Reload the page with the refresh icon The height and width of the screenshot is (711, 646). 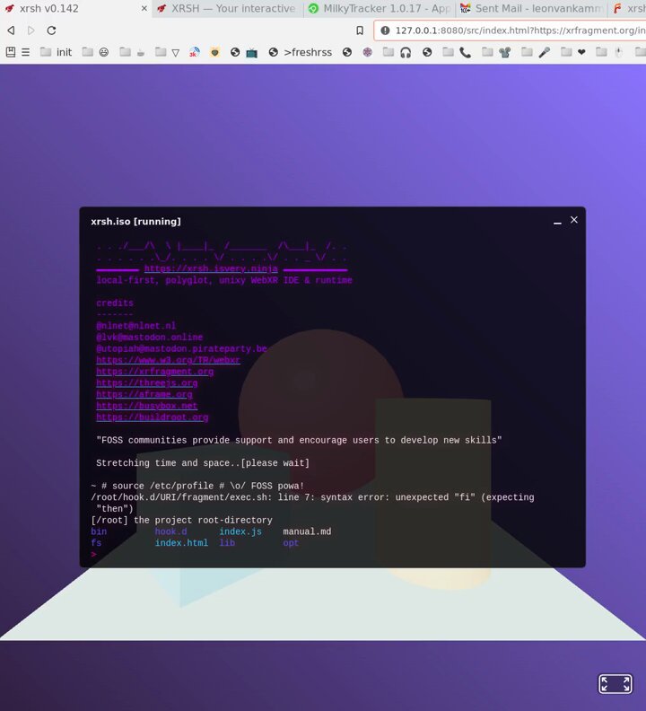pyautogui.click(x=52, y=31)
